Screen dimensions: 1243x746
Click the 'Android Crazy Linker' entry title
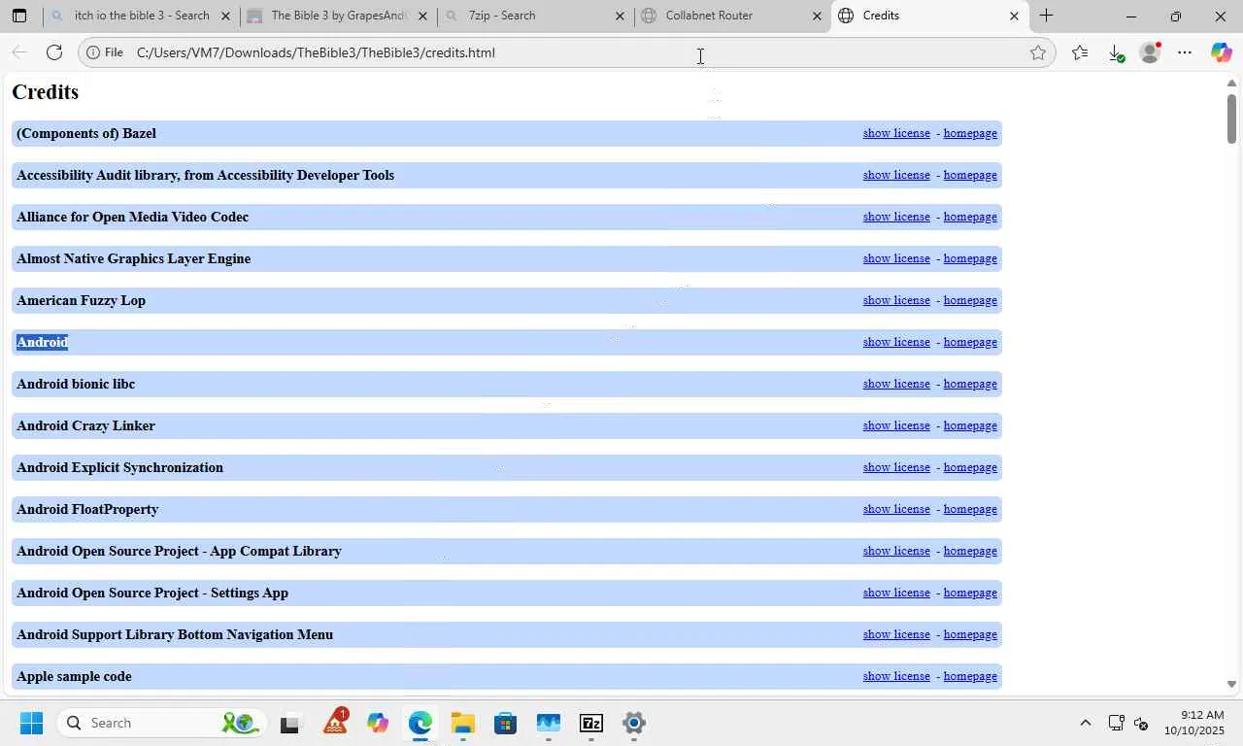tap(85, 425)
